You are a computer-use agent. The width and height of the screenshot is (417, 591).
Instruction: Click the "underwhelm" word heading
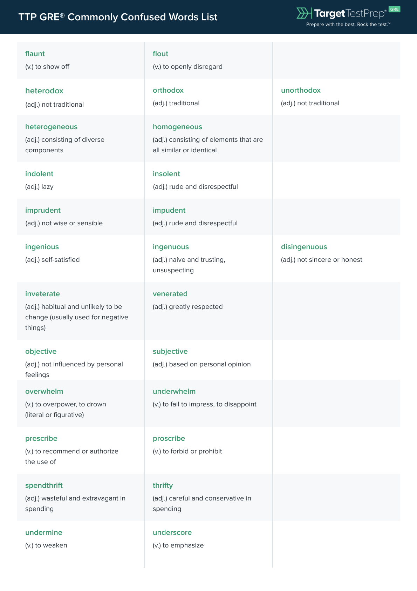pyautogui.click(x=174, y=391)
